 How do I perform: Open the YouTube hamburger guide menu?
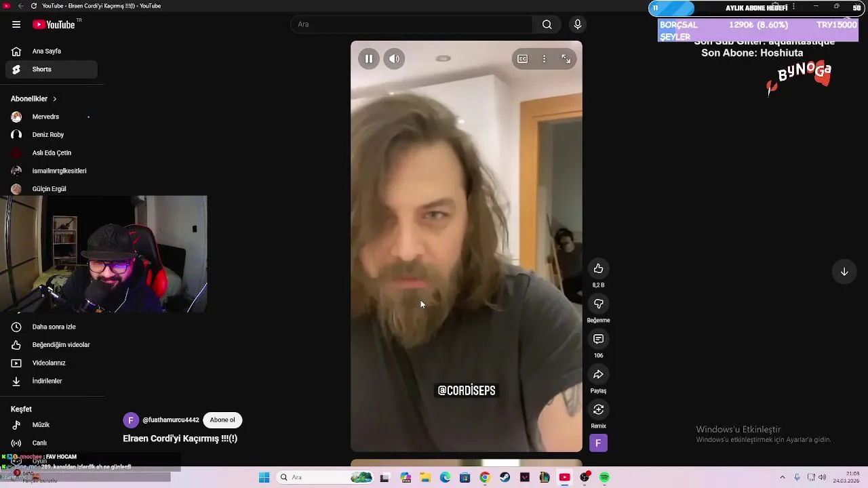(16, 24)
